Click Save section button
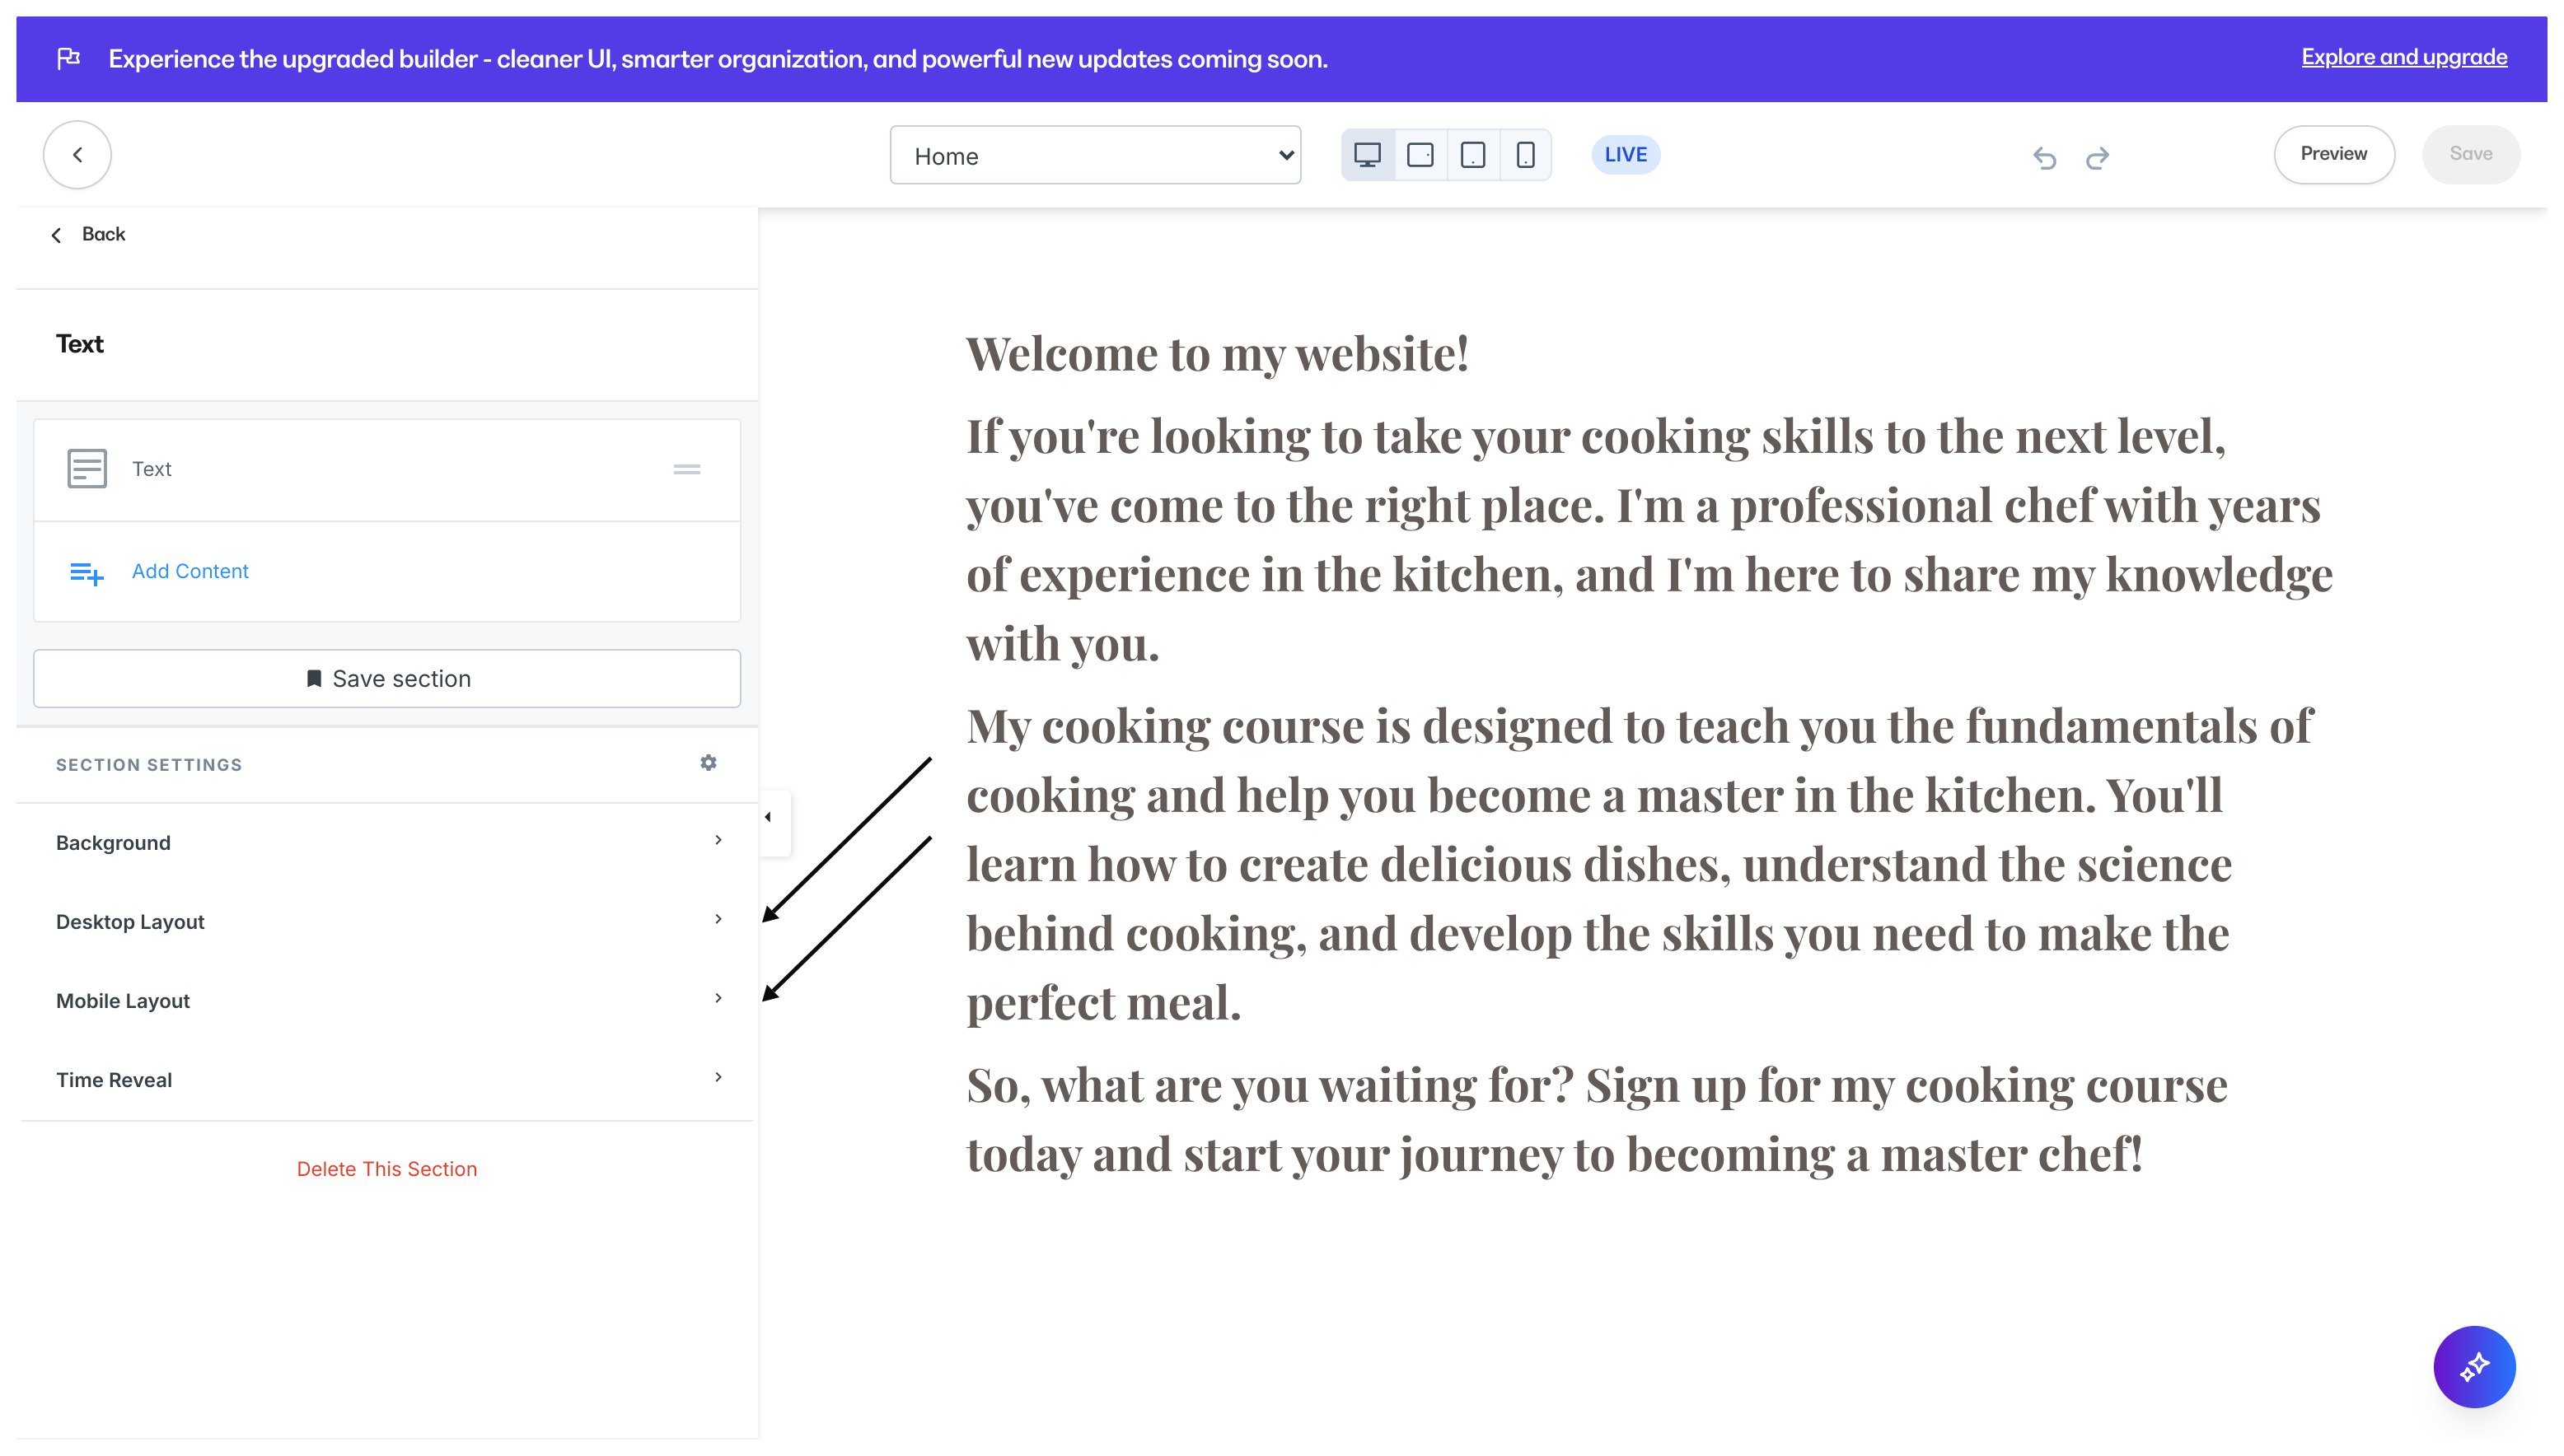Viewport: 2564px width, 1456px height. 387,678
